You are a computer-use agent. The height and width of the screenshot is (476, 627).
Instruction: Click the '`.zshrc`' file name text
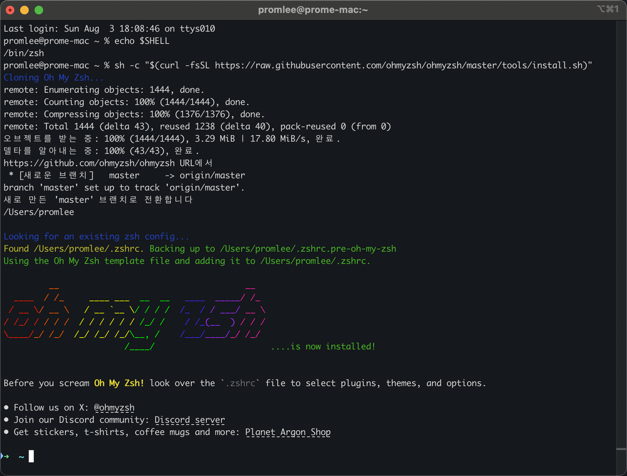click(x=240, y=383)
